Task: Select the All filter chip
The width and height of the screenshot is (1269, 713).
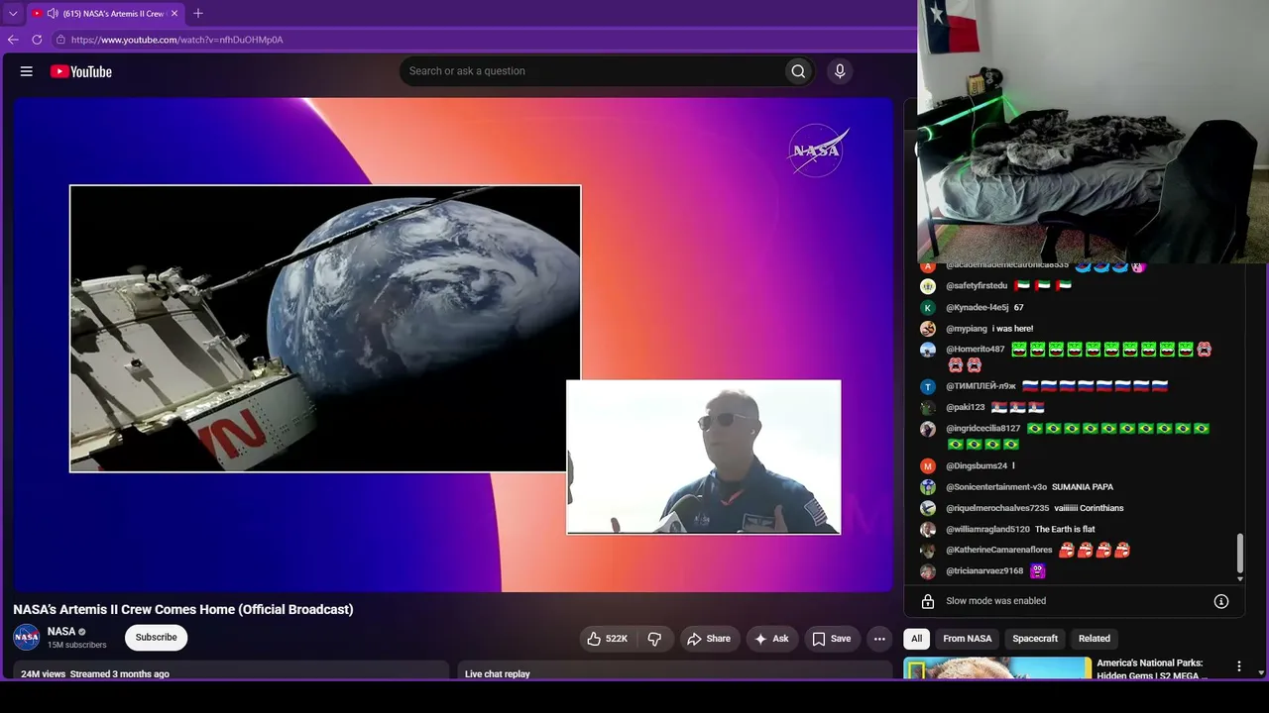Action: (x=917, y=639)
